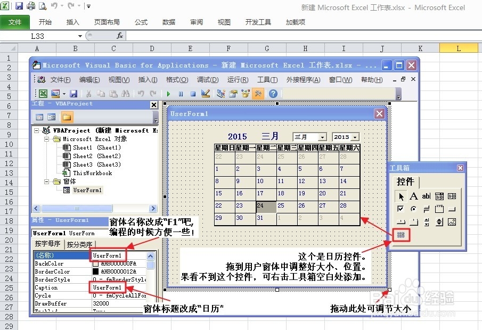Switch to Excel 开发工具 ribbon tab
The width and height of the screenshot is (482, 330).
tap(258, 22)
